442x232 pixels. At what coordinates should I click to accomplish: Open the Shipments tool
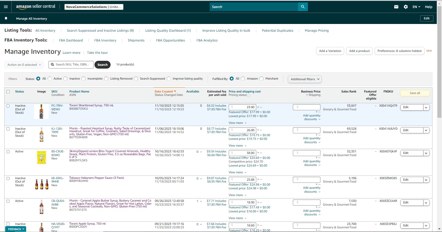136,40
